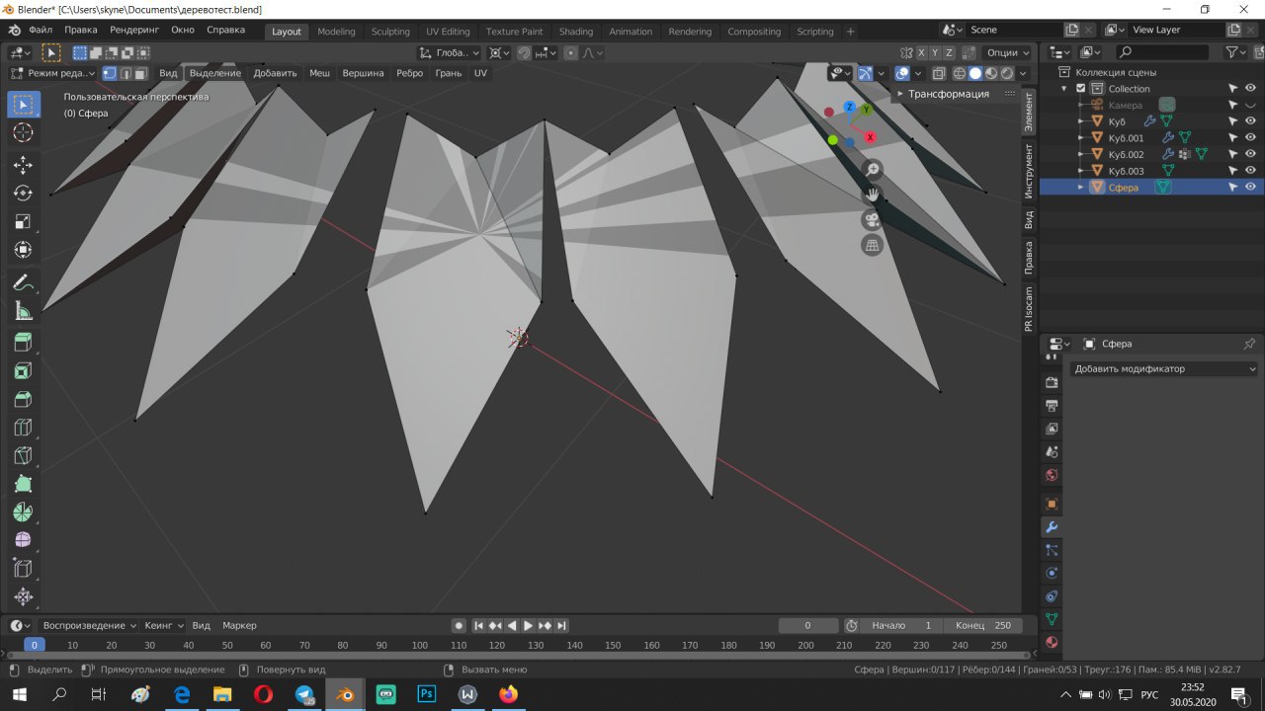Hide the Сфера object in the outliner
The width and height of the screenshot is (1265, 711).
pyautogui.click(x=1250, y=187)
